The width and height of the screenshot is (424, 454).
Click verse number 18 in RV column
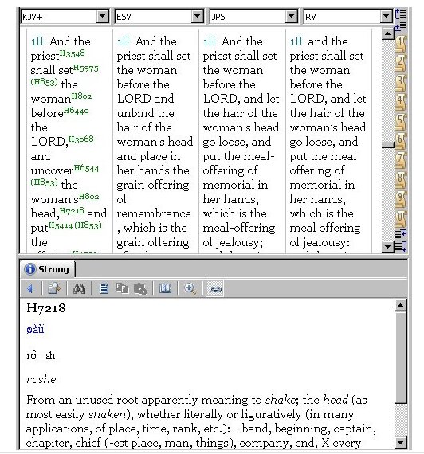(x=296, y=41)
